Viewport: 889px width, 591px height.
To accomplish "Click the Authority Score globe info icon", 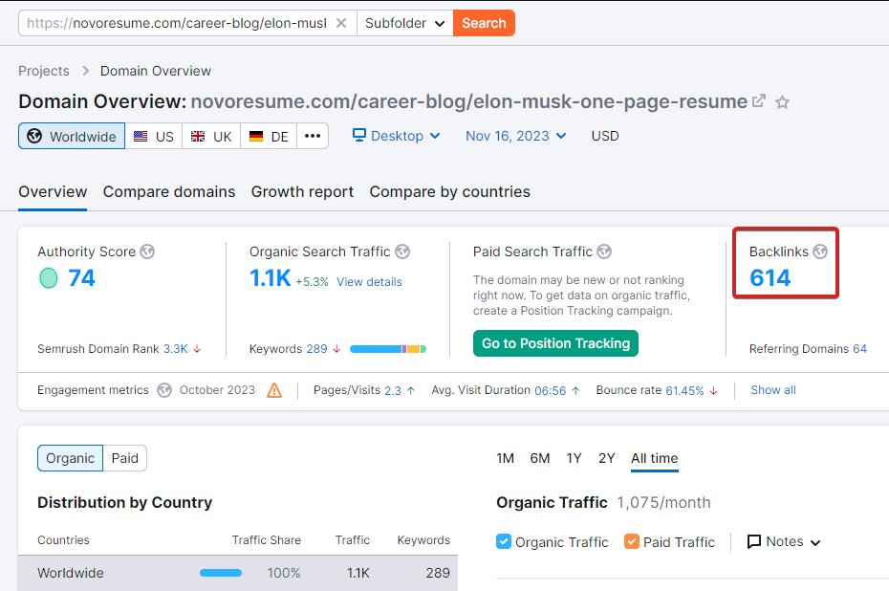I will 147,252.
